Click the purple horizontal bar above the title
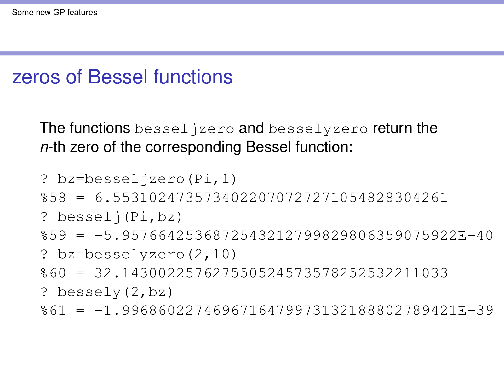Screen dimensions: 504x378 click(x=252, y=54)
